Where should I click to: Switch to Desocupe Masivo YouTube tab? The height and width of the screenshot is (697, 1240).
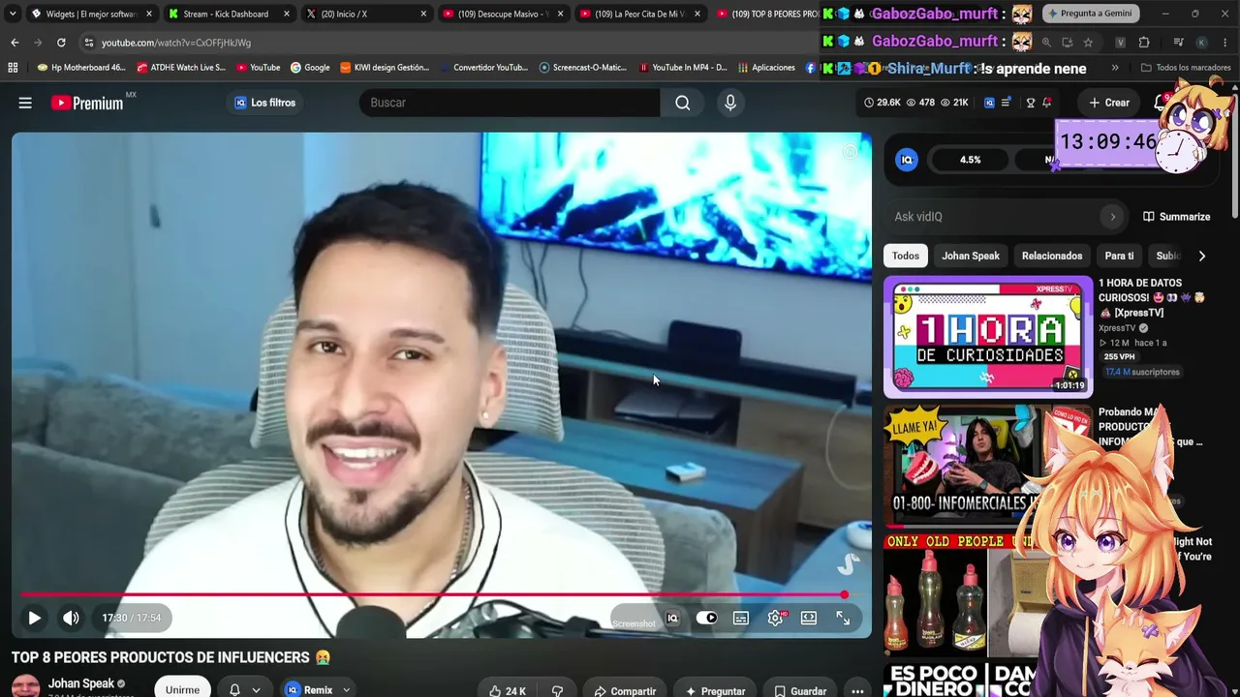(502, 14)
